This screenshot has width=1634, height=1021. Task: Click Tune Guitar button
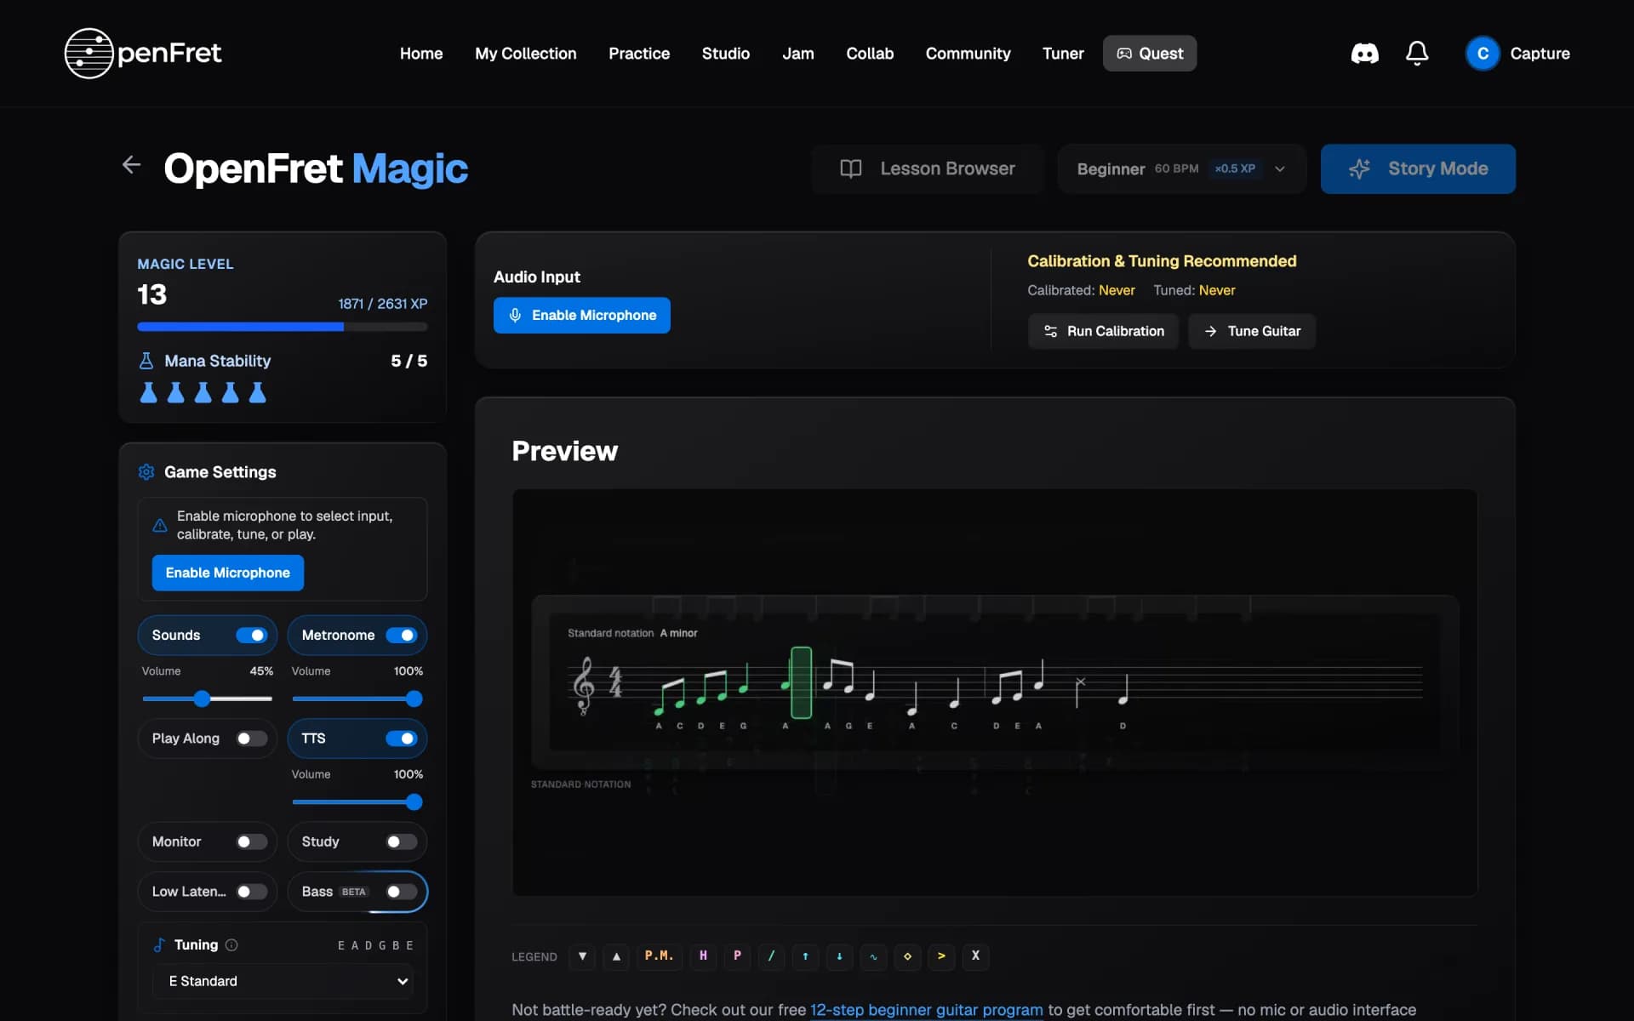(1252, 331)
